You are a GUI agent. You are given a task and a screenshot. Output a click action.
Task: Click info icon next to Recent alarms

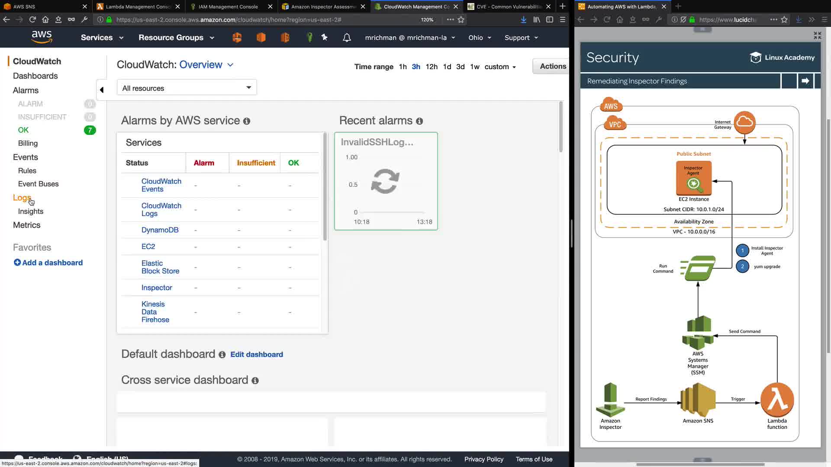point(419,121)
